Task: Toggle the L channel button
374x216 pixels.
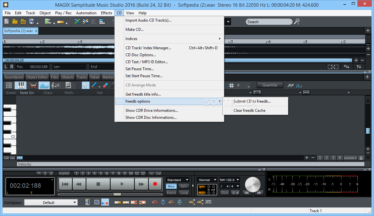Action: pos(6,67)
